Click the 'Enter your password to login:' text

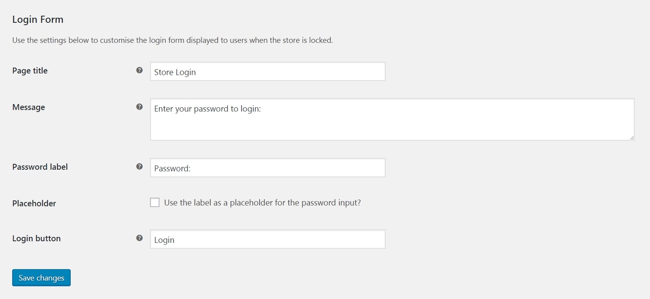(x=208, y=109)
